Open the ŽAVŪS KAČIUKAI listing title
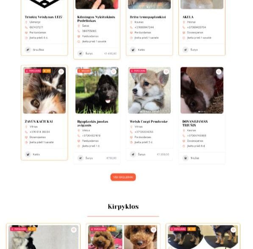This screenshot has width=253, height=249. point(39,122)
